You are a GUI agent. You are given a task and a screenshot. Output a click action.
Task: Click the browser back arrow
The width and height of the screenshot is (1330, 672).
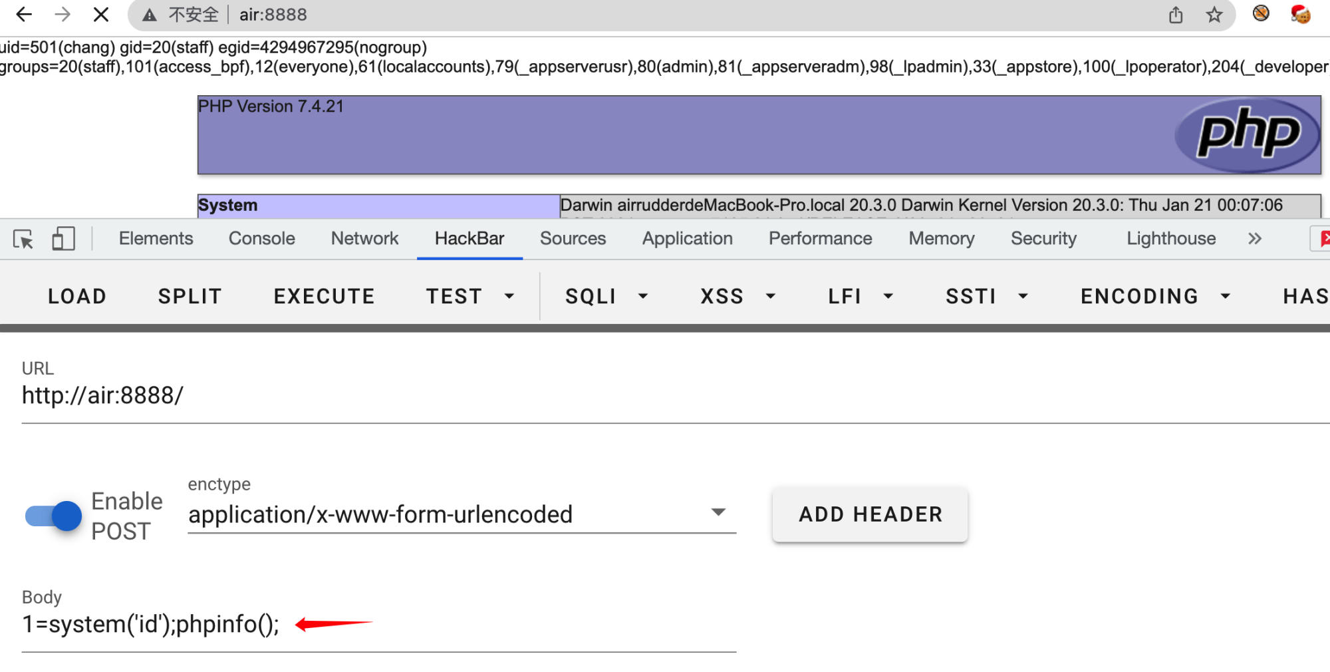pos(24,15)
